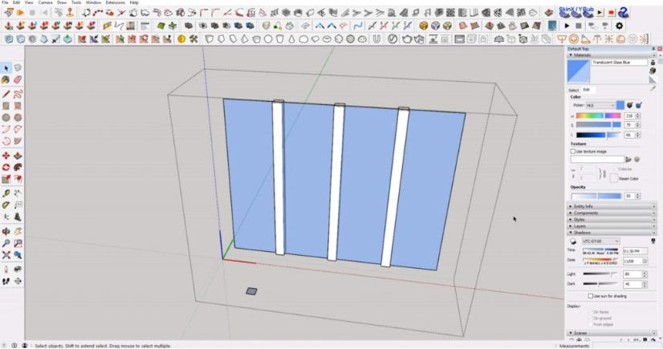Enable Use texture image checkbox
This screenshot has height=349, width=663.
click(573, 152)
